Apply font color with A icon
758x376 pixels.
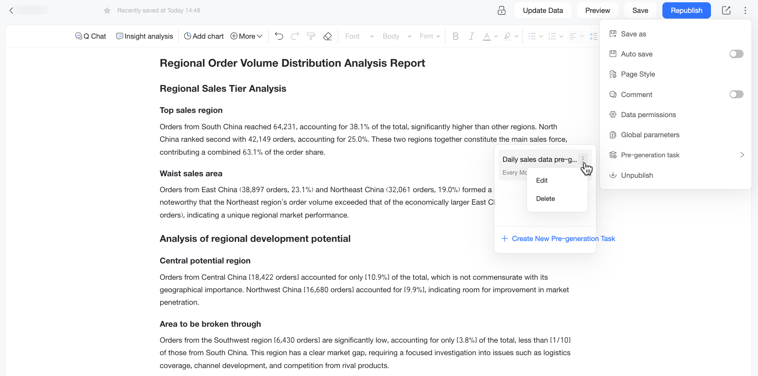point(486,36)
